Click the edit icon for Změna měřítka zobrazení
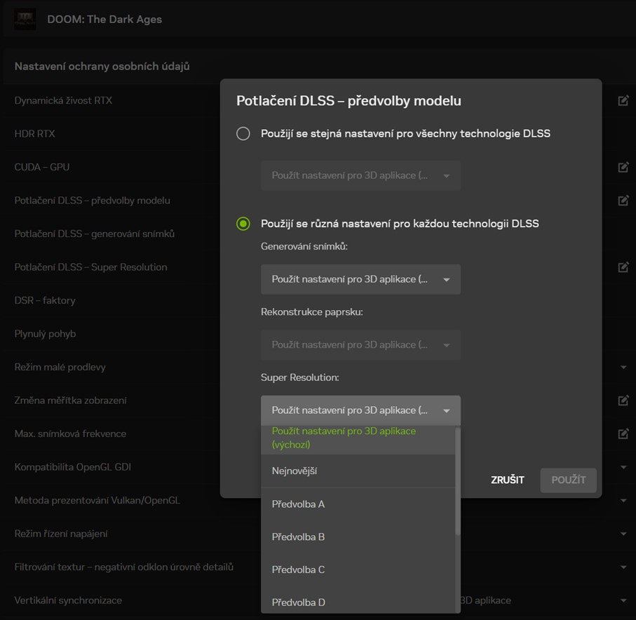This screenshot has height=620, width=636. [x=623, y=400]
